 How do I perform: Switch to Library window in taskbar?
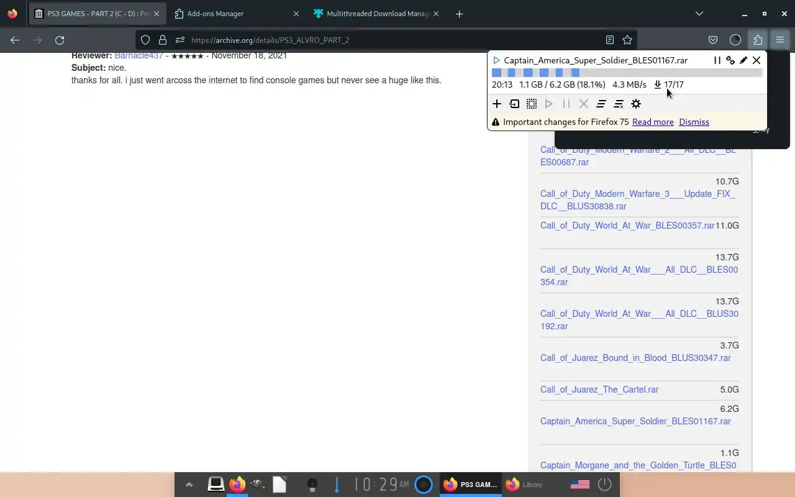[525, 485]
